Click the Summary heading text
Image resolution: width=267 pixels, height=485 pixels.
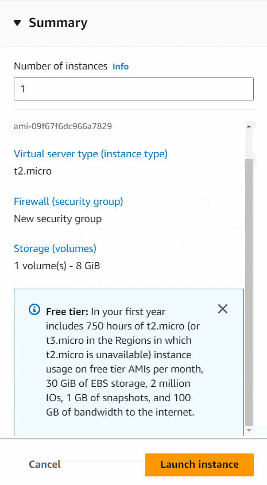[58, 23]
